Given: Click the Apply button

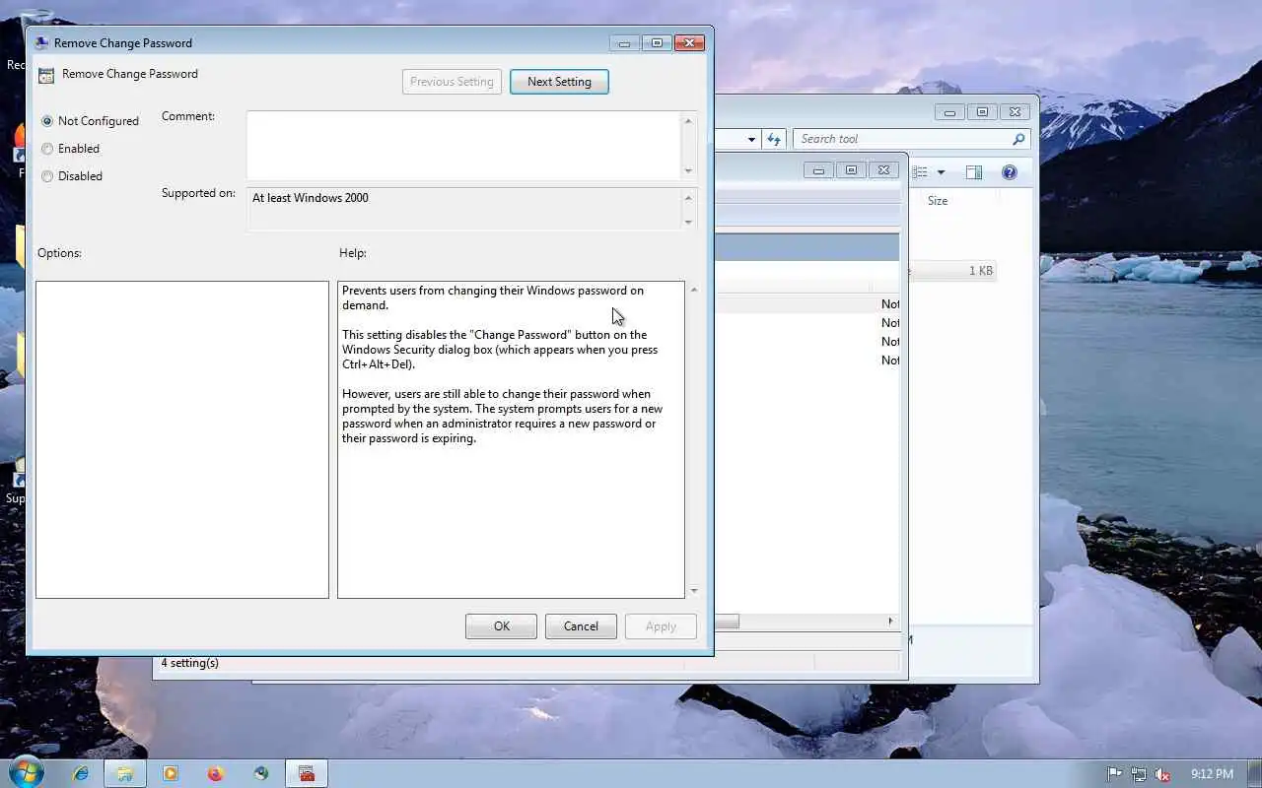Looking at the screenshot, I should (661, 626).
